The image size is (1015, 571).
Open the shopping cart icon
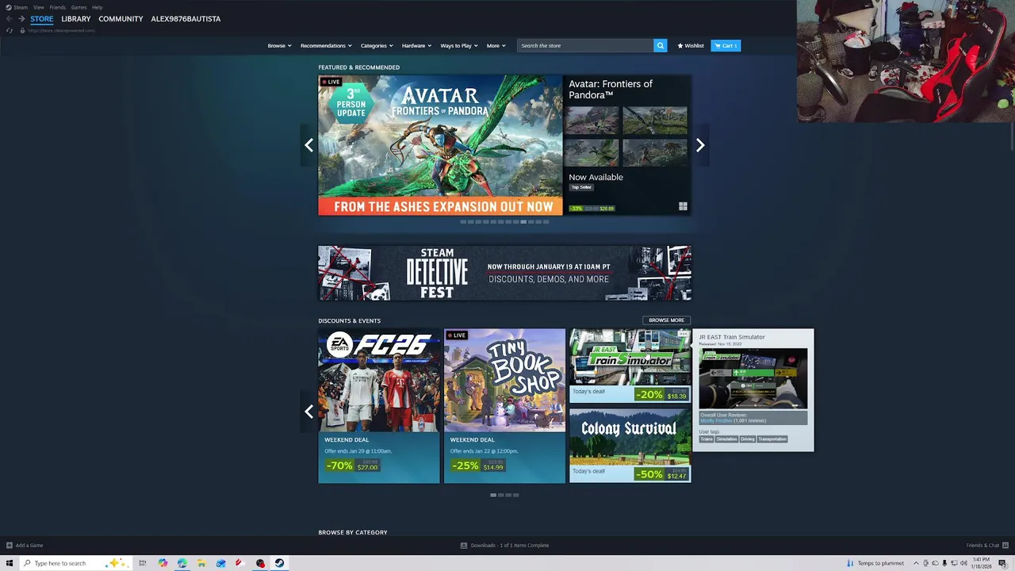718,45
